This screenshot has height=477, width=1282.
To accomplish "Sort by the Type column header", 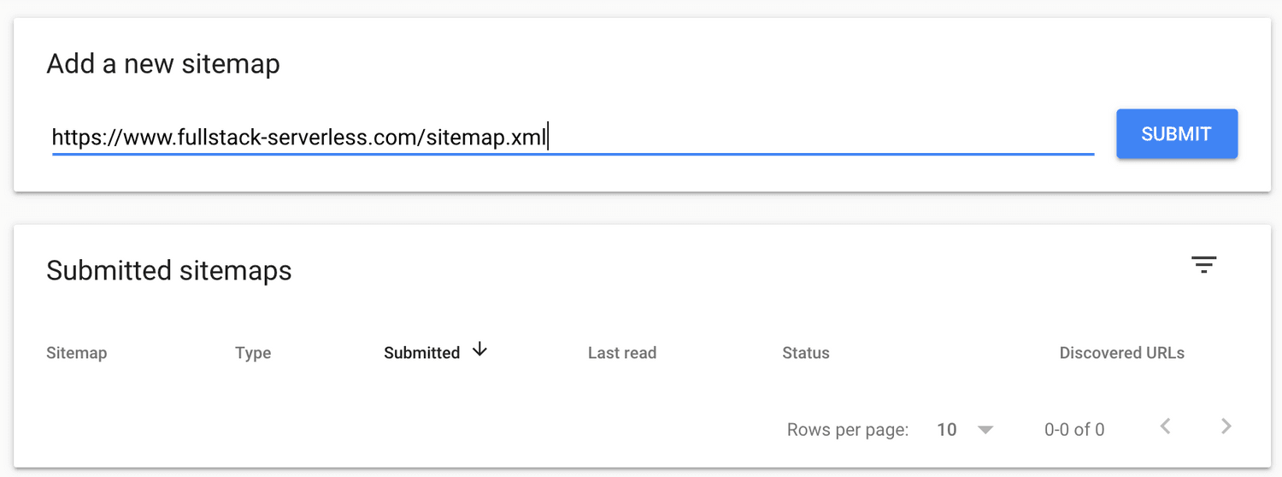I will click(x=253, y=353).
